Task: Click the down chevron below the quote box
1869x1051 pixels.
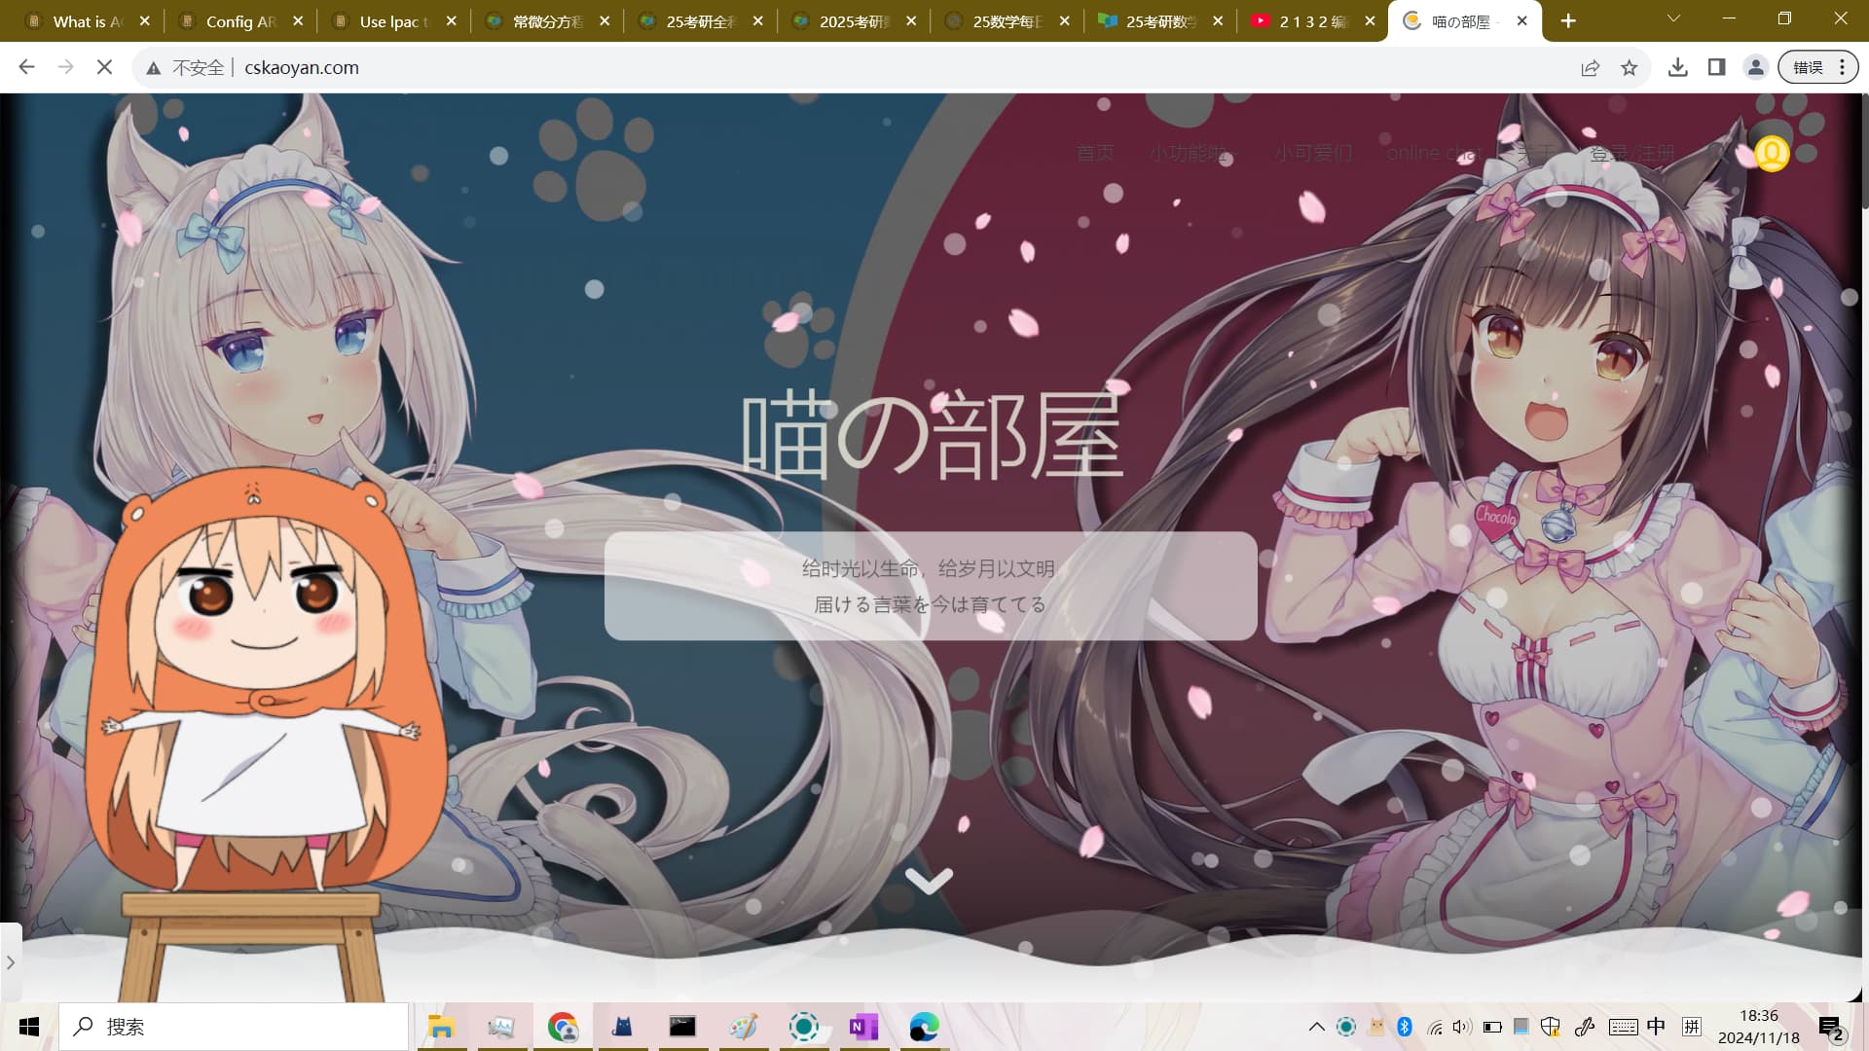Action: 929,881
